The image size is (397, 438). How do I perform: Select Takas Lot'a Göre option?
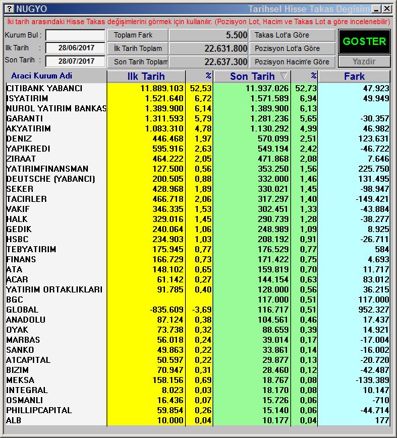(292, 35)
